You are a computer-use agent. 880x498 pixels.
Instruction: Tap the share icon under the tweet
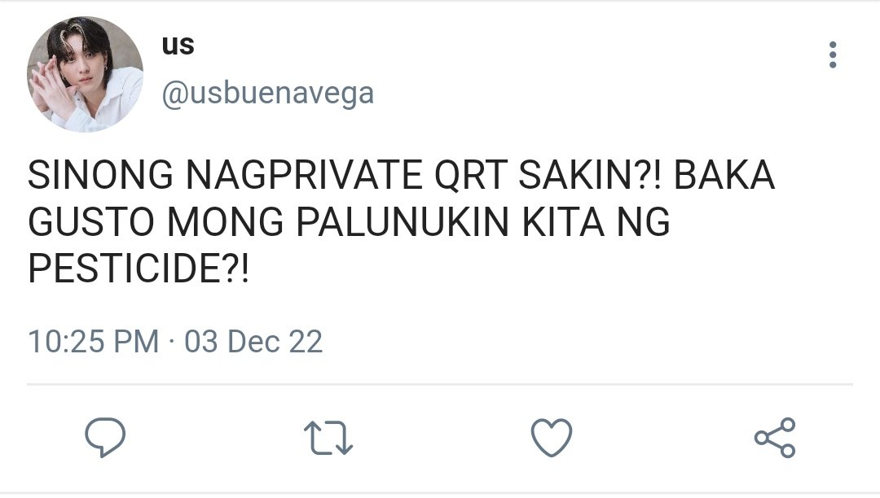pyautogui.click(x=775, y=438)
